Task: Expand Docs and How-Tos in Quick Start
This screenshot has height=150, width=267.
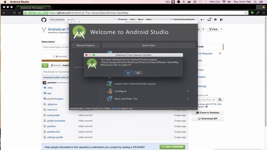Action: [126, 99]
